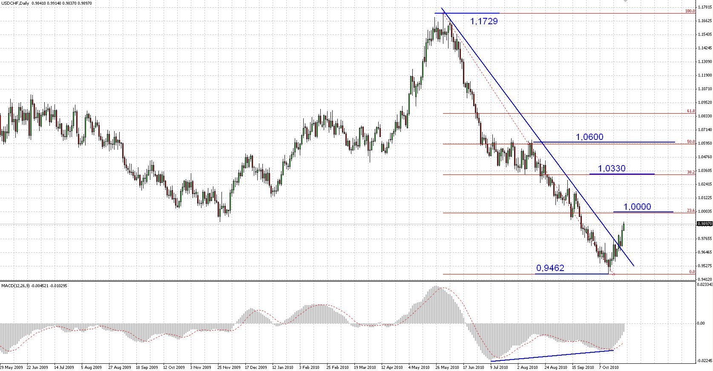Viewport: 713px width, 371px height.
Task: Click the 14 Jul 2009 date label
Action: [63, 367]
